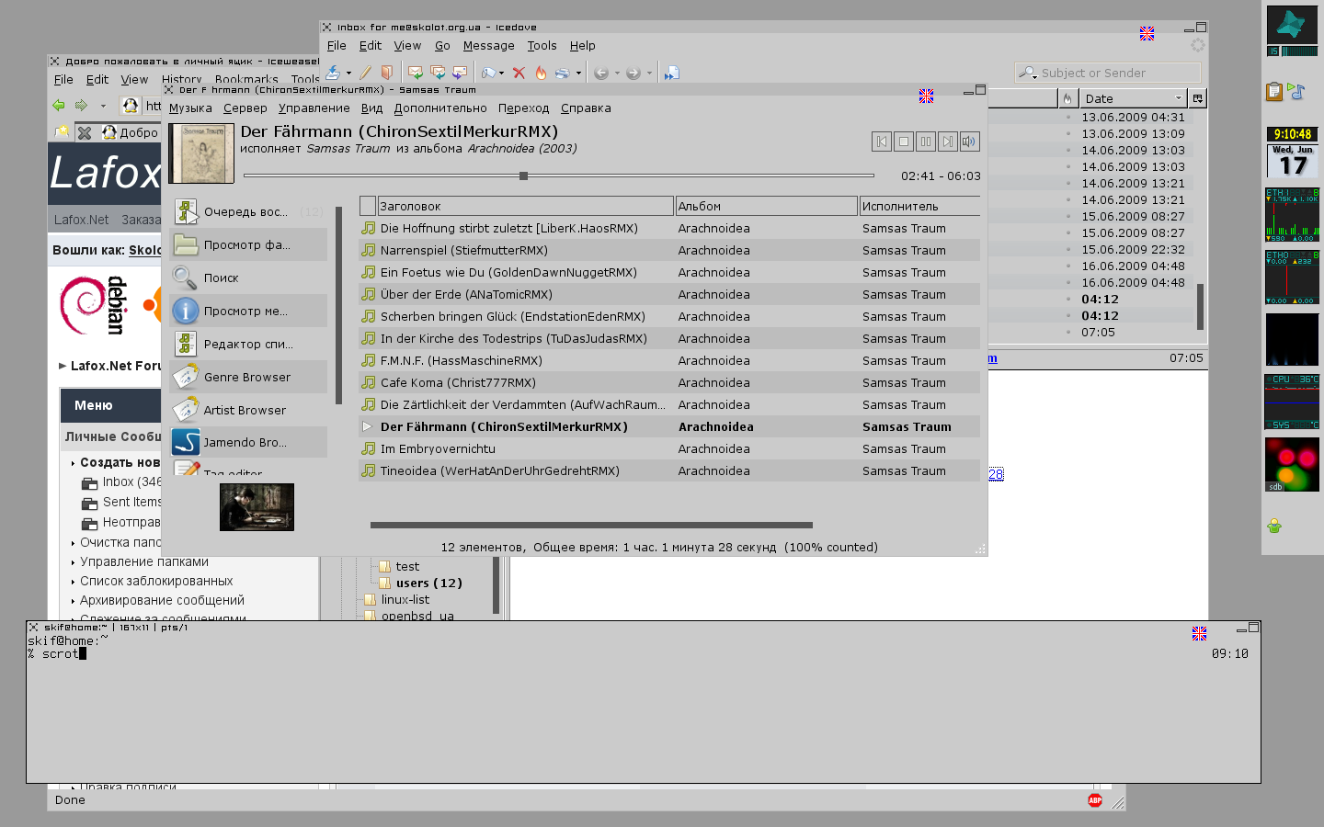Click the junk status flame column header
The width and height of the screenshot is (1324, 827).
pos(1067,98)
